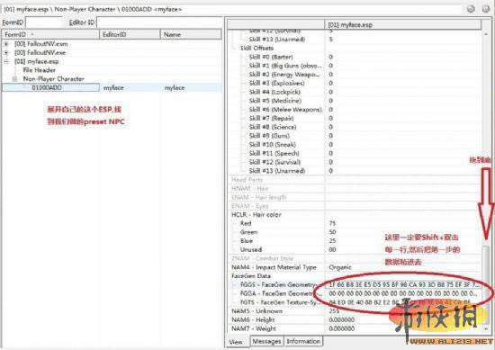495x350 pixels.
Task: Sort by the FormID column header
Action: tap(50, 34)
